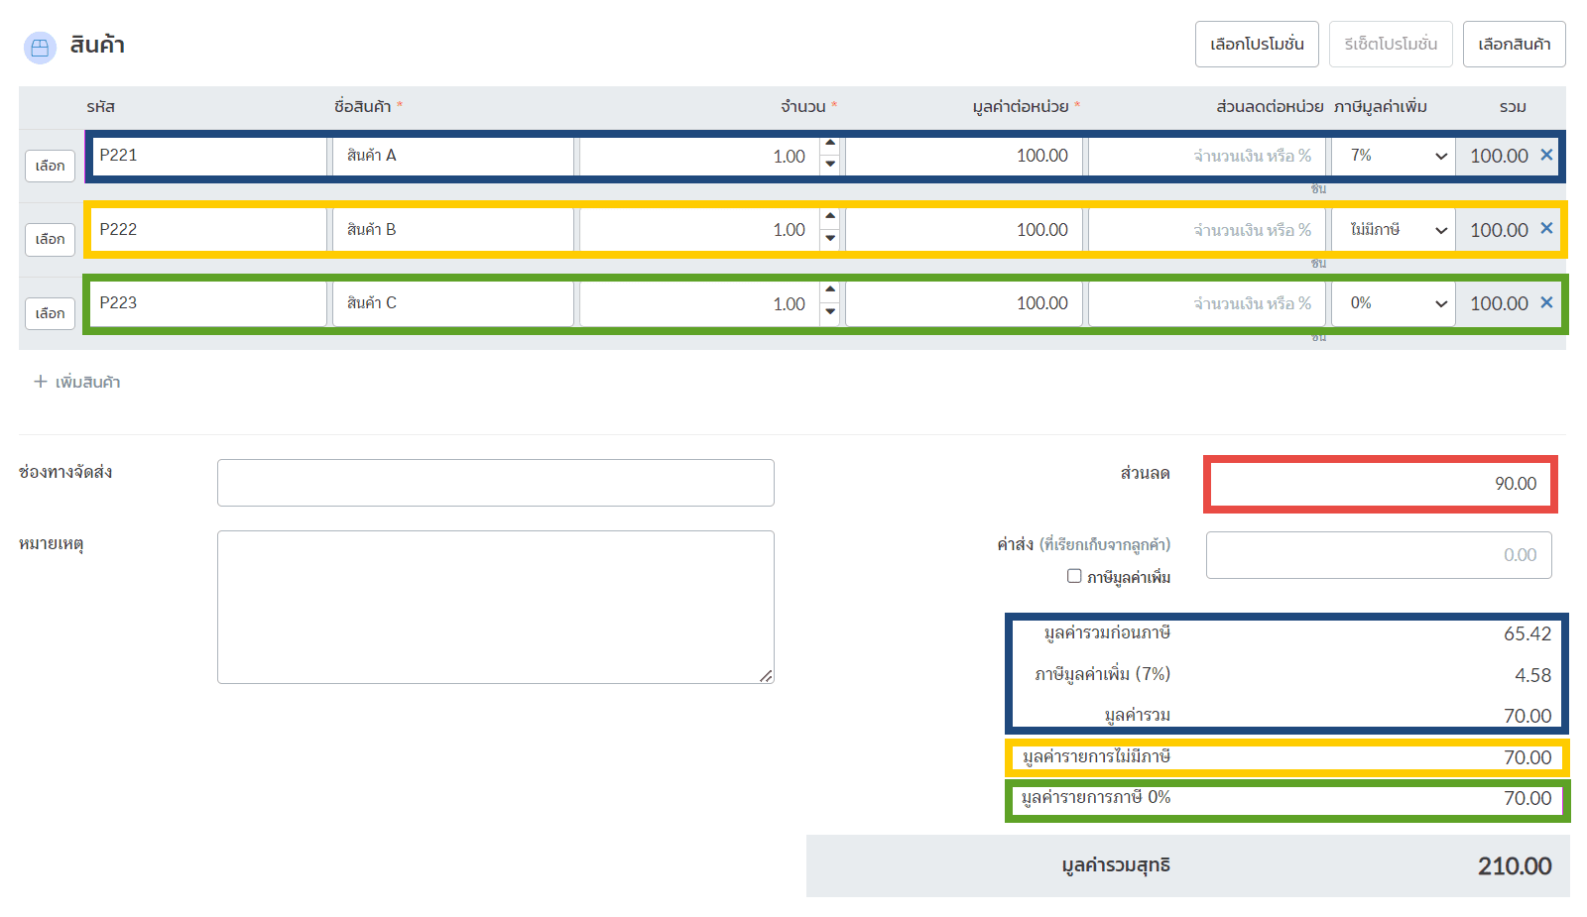Screen dimensions: 1587x917
Task: Increase quantity for สินค้า C with up arrow
Action: point(830,291)
